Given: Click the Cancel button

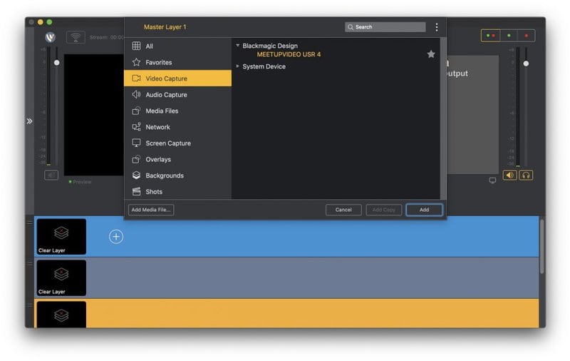Looking at the screenshot, I should click(x=343, y=210).
